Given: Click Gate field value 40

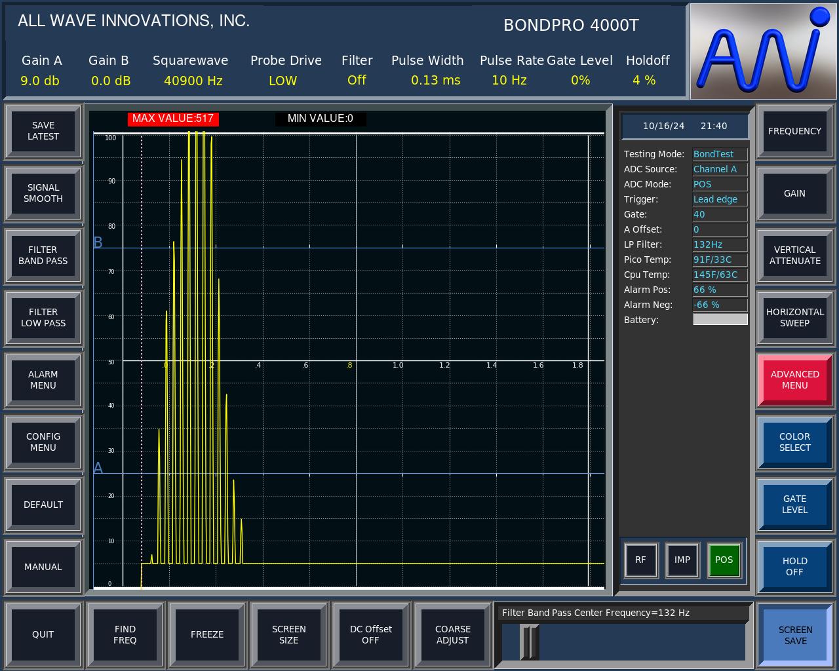Looking at the screenshot, I should point(720,214).
